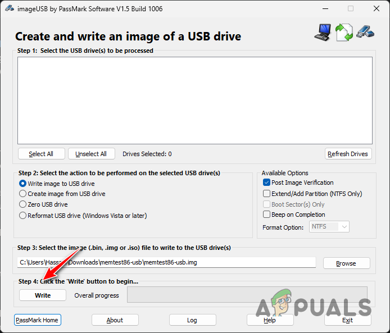390x333 pixels.
Task: Click the USB flash drive icon in header
Action: pyautogui.click(x=365, y=31)
